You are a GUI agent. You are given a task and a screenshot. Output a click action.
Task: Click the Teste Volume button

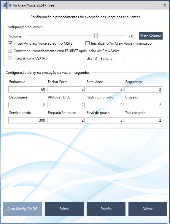pos(151,36)
